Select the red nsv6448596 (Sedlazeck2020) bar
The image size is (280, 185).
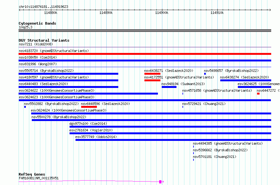point(89,107)
